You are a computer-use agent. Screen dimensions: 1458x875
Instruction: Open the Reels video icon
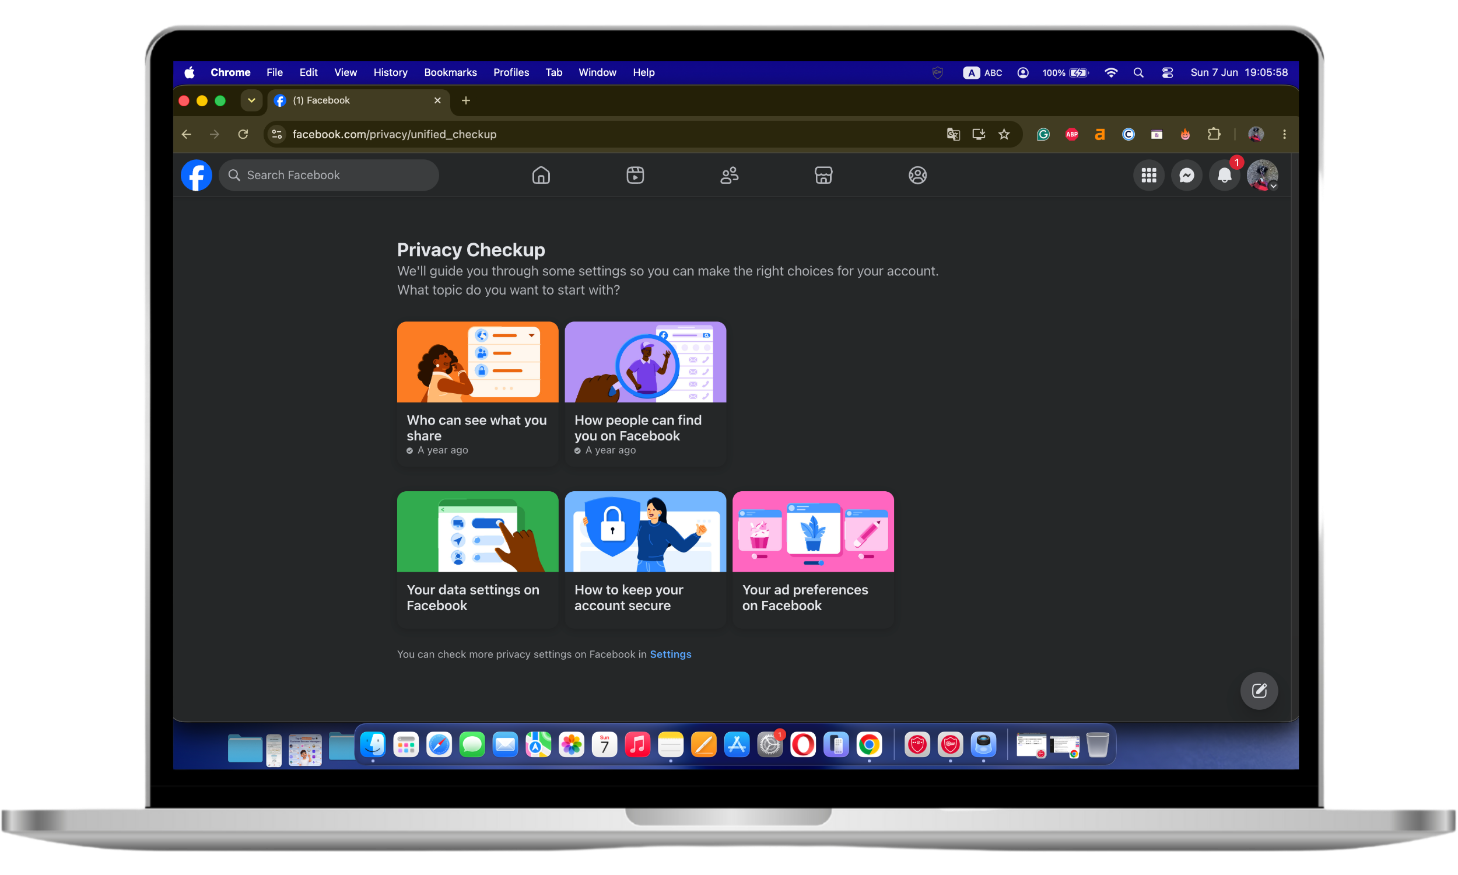coord(635,175)
